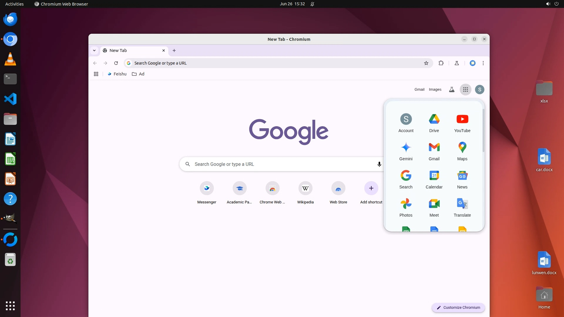Open Chromium three-dot menu
This screenshot has height=317, width=564.
pyautogui.click(x=483, y=63)
